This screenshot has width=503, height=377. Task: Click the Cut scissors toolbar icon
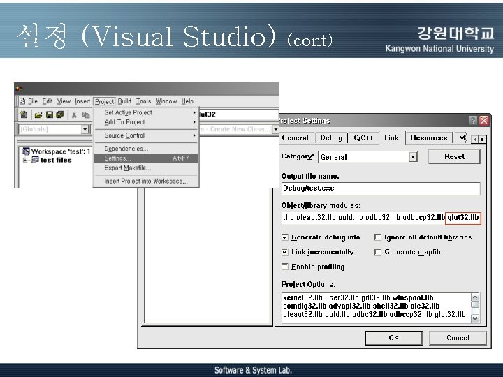[74, 114]
